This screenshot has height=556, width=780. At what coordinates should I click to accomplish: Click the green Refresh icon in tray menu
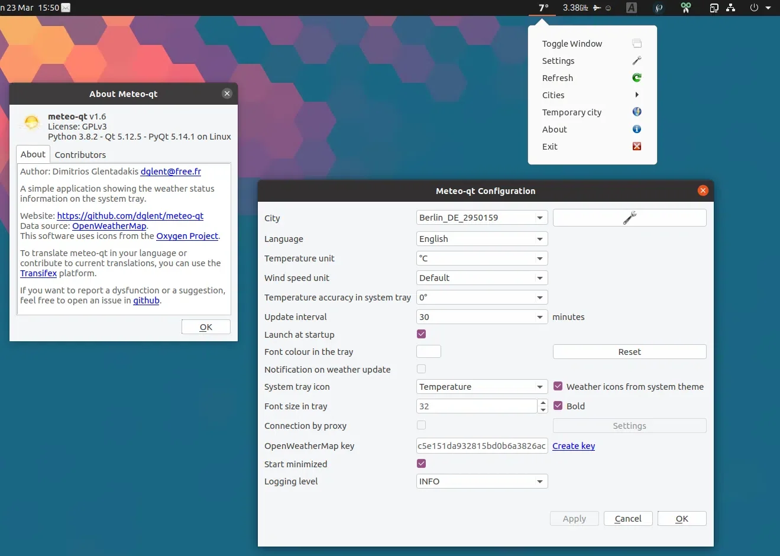(637, 77)
